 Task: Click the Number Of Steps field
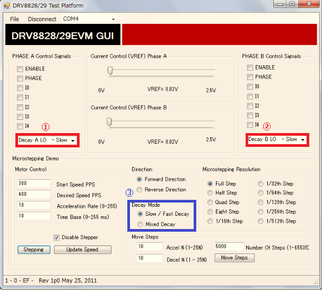[x=229, y=247]
